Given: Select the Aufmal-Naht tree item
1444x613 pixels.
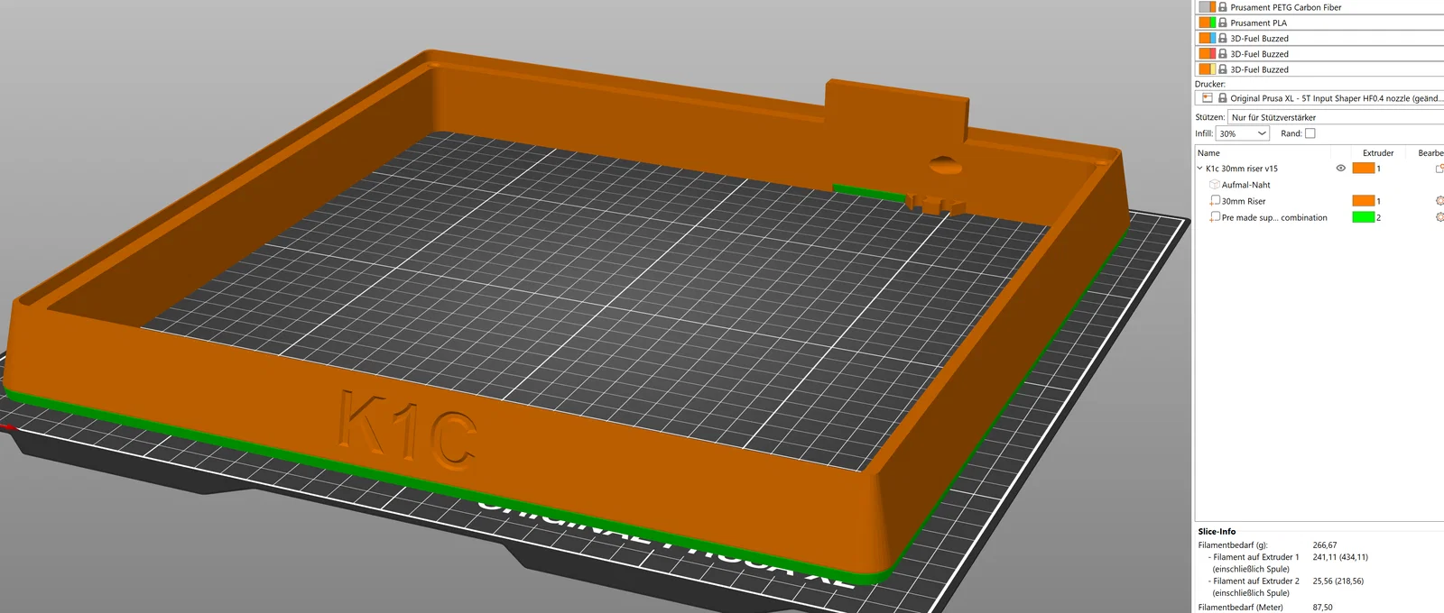Looking at the screenshot, I should [x=1245, y=185].
